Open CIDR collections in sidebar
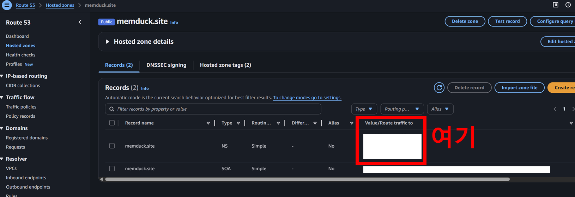Viewport: 575px width, 197px height. pyautogui.click(x=23, y=86)
